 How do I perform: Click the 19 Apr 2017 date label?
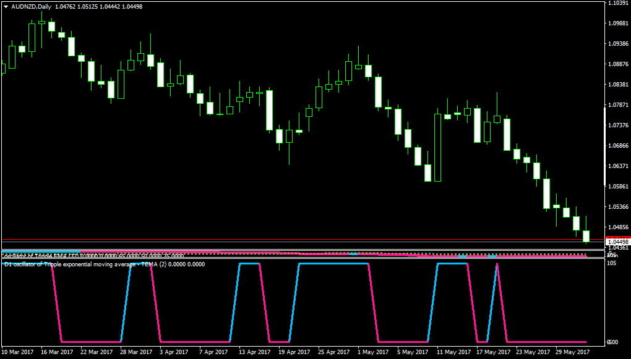(x=295, y=352)
